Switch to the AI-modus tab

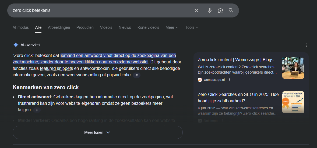pyautogui.click(x=21, y=27)
